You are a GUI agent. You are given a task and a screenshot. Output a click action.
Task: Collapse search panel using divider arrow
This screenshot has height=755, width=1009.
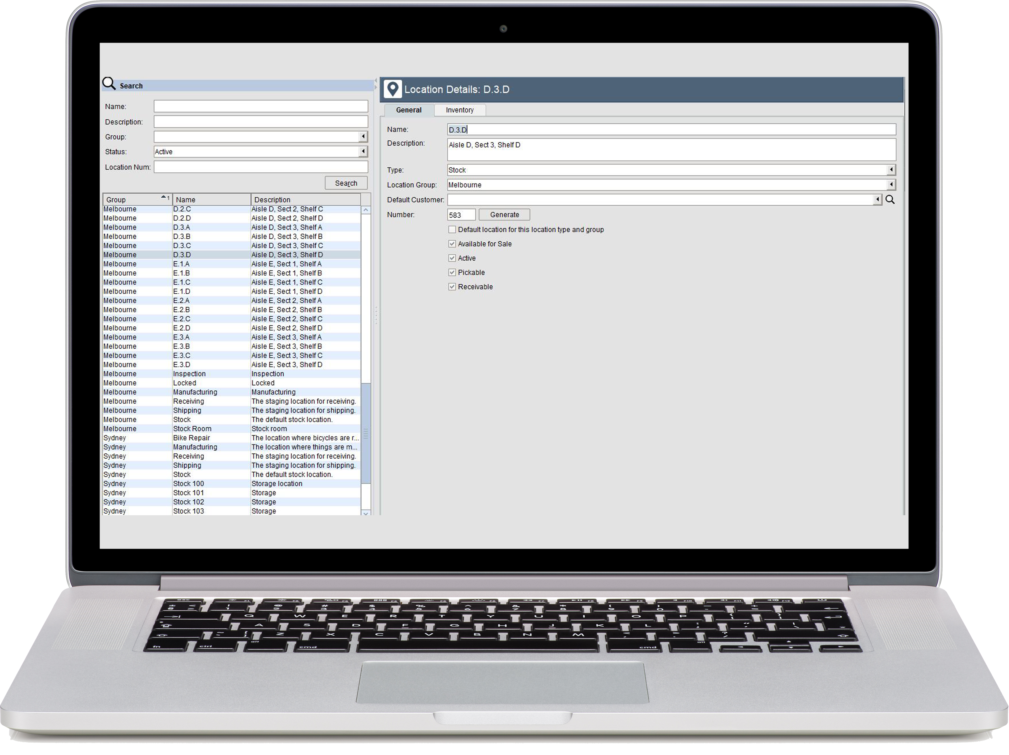pos(376,81)
